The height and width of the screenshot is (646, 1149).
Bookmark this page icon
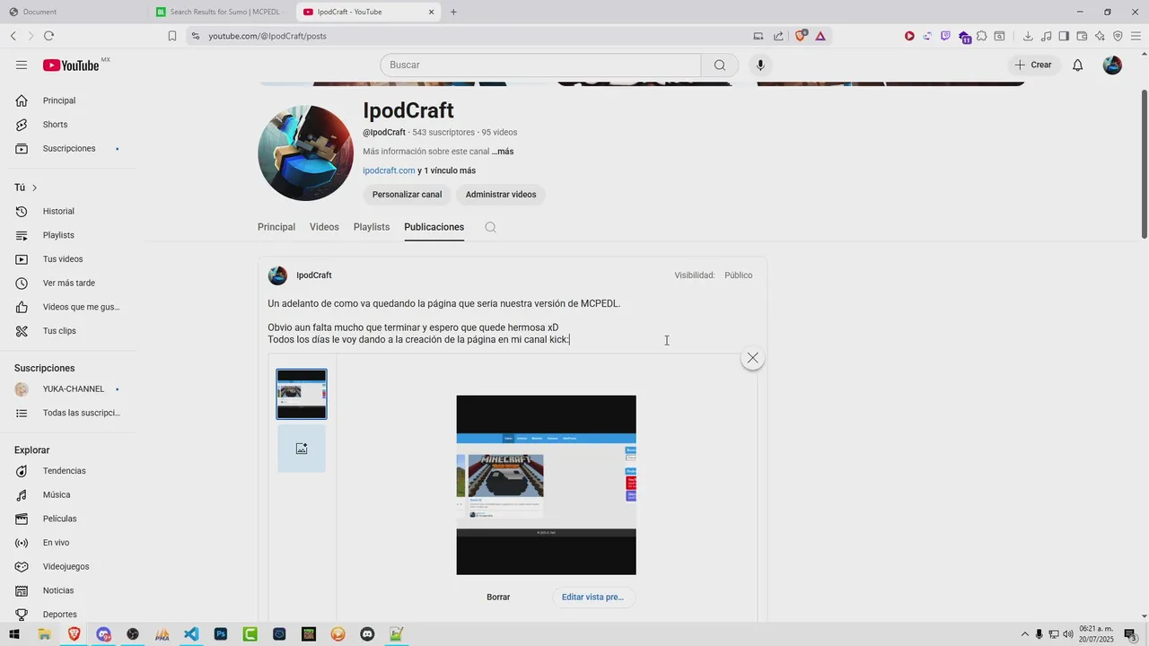172,36
